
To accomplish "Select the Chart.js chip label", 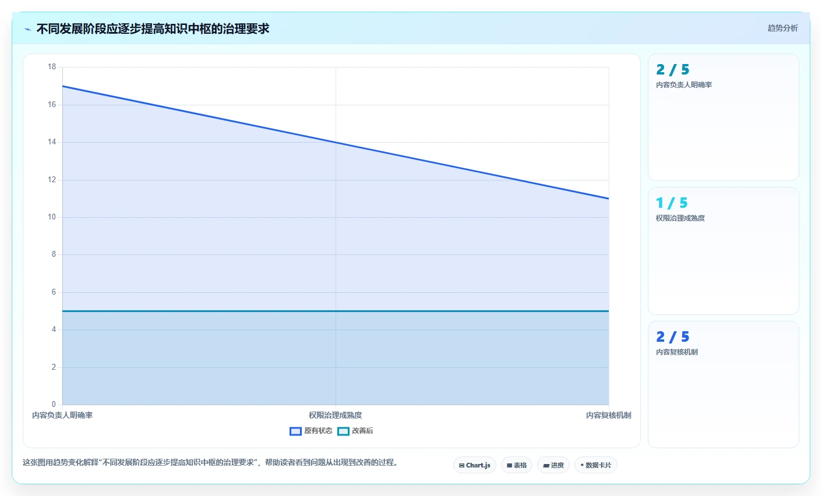I will pyautogui.click(x=478, y=465).
